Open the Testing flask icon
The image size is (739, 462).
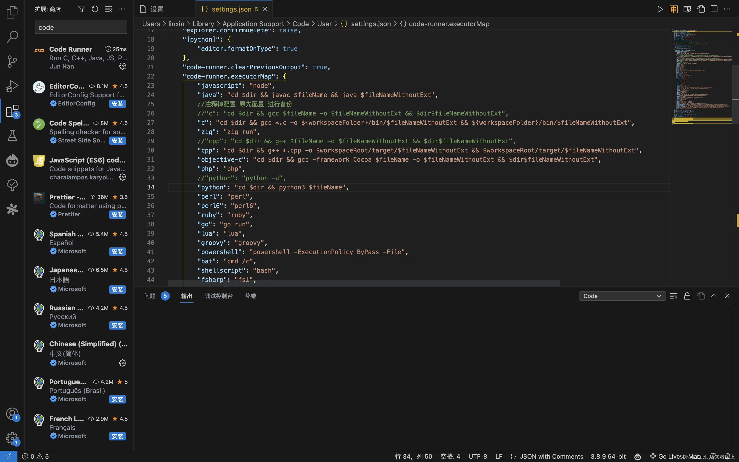[x=12, y=136]
